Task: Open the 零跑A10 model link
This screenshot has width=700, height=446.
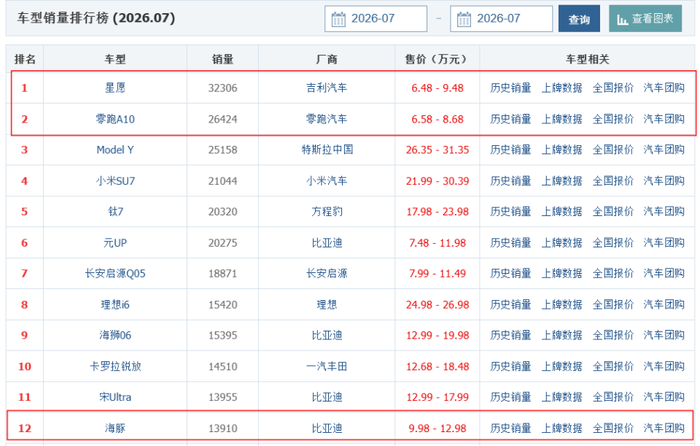Action: click(115, 119)
